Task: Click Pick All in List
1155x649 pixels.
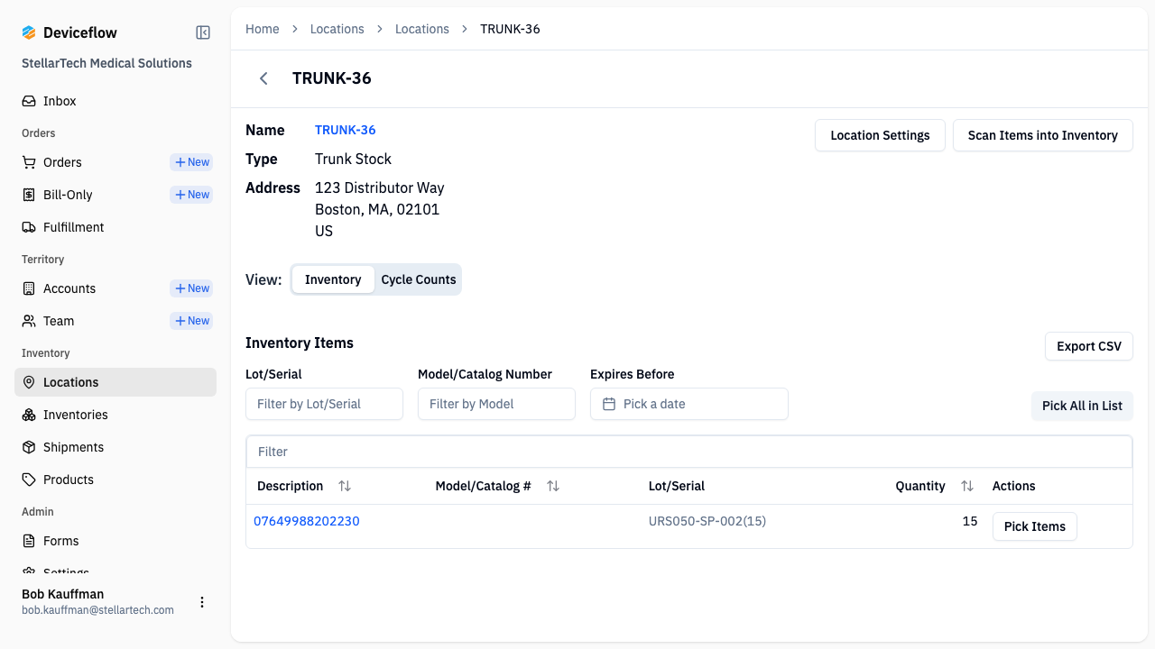Action: (1082, 406)
